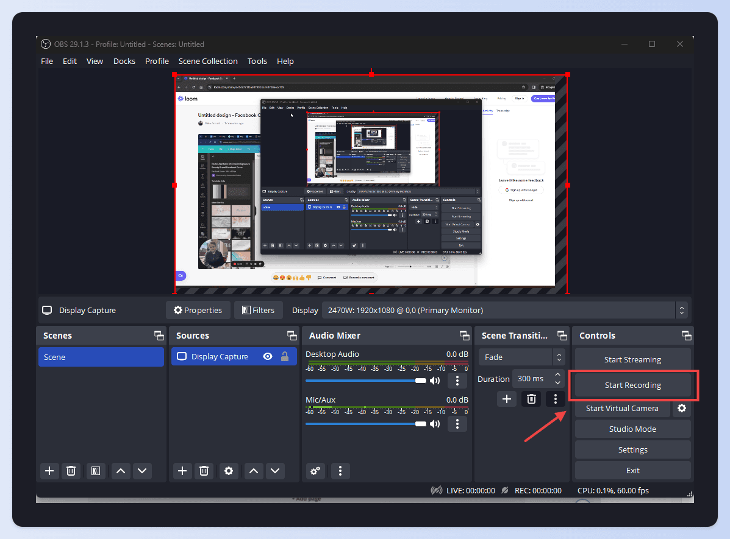Open the File menu
This screenshot has height=539, width=730.
click(x=47, y=61)
